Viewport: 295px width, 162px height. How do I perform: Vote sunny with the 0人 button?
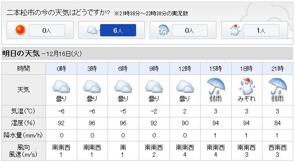point(47,30)
